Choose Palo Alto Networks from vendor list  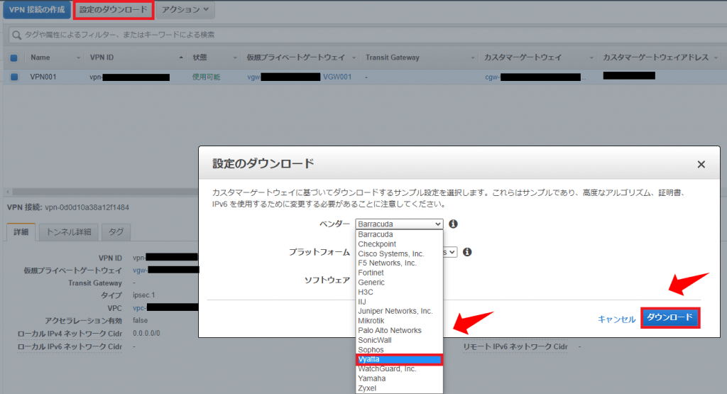pos(399,331)
